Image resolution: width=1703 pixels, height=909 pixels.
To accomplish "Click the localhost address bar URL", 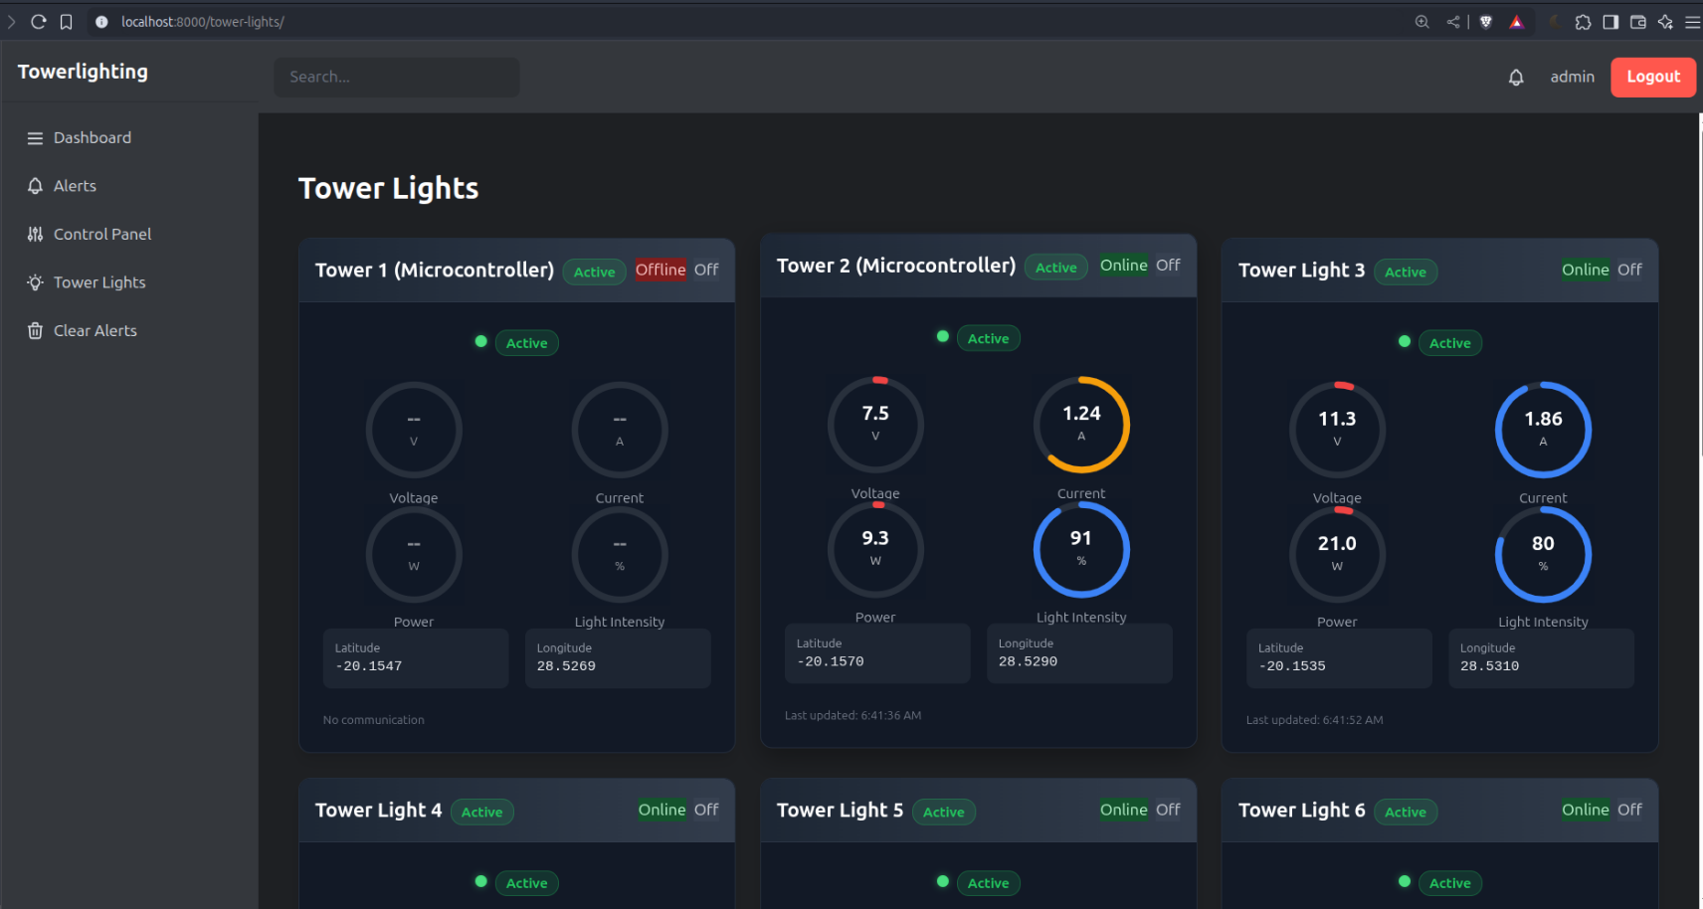I will pos(203,22).
